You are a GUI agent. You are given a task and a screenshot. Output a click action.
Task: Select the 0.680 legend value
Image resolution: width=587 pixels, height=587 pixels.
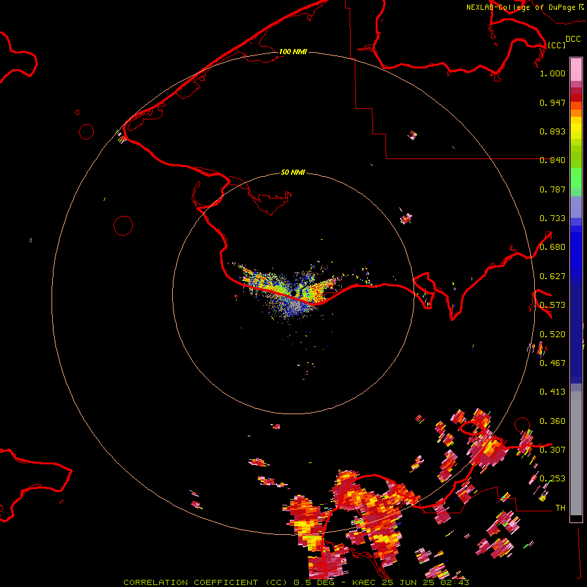(552, 247)
